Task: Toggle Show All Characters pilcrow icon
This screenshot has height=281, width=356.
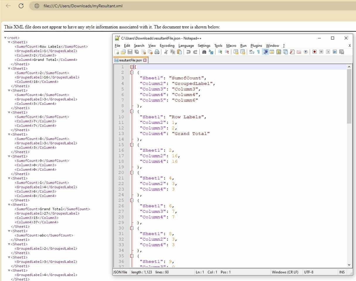Action: 258,52
